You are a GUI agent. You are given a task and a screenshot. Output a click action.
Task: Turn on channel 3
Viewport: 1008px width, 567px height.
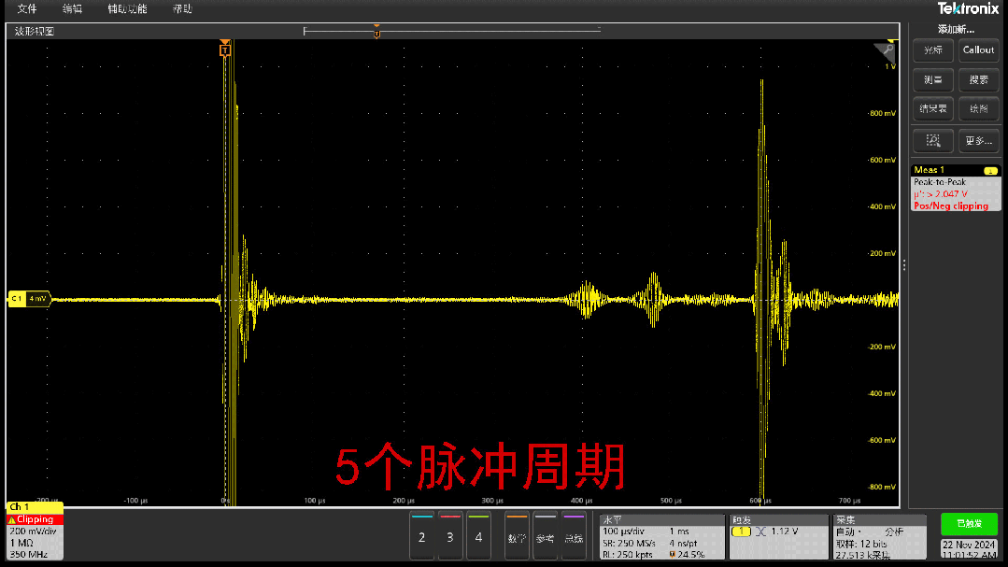point(450,536)
